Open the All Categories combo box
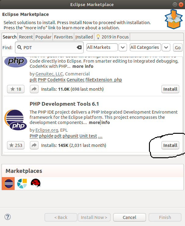 pyautogui.click(x=145, y=47)
